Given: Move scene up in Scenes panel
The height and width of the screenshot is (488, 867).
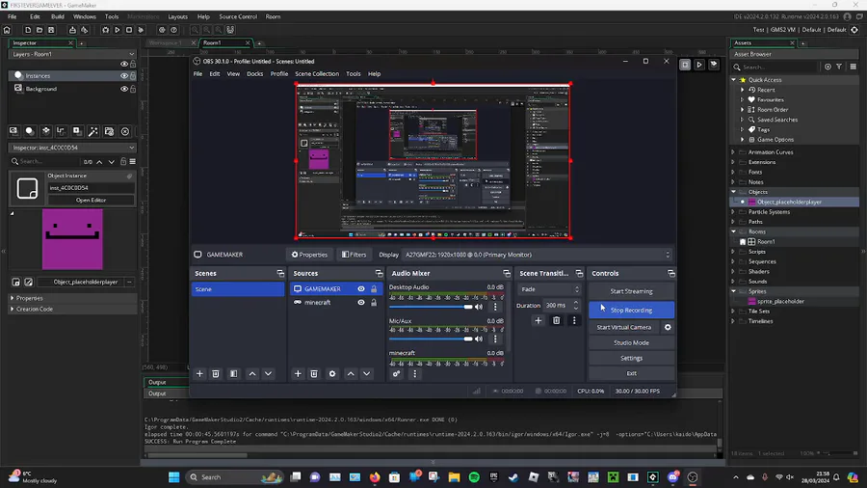Looking at the screenshot, I should pyautogui.click(x=252, y=374).
